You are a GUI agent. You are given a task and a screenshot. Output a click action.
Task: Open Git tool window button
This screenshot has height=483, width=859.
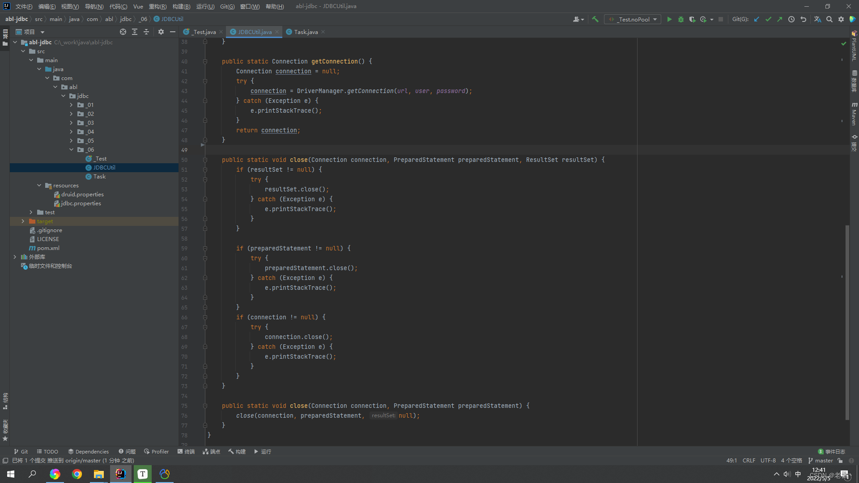coord(21,451)
